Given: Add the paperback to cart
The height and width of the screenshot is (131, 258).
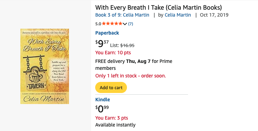Looking at the screenshot, I should pos(111,87).
